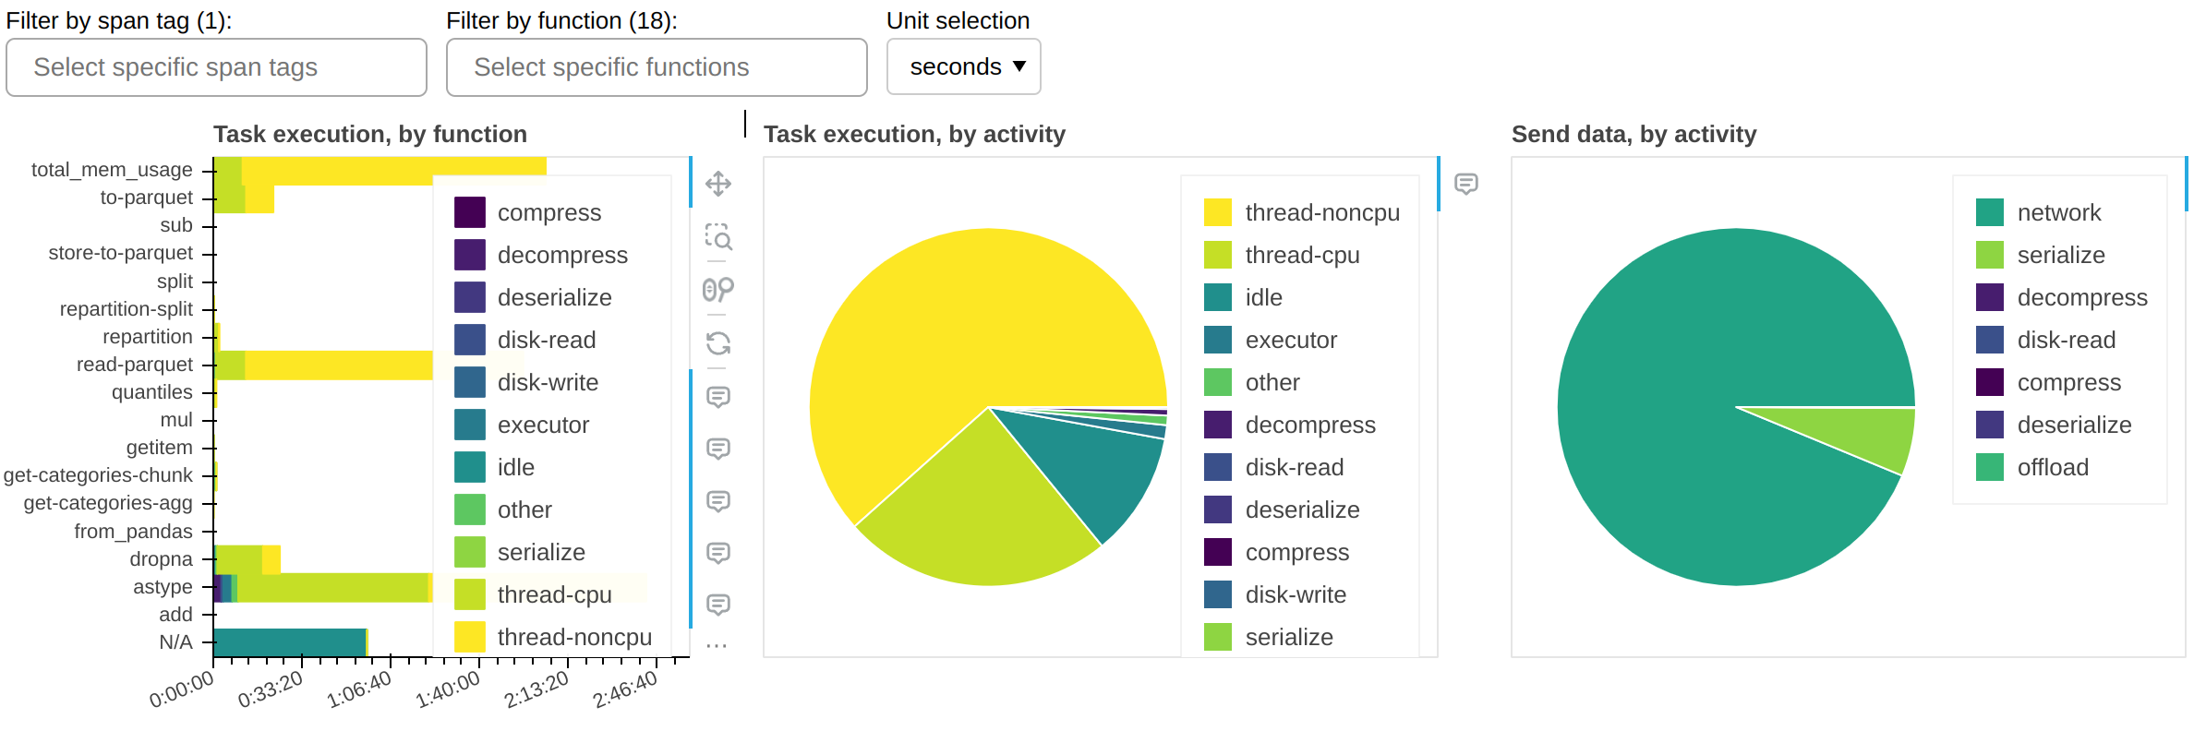Open the seconds unit selection dropdown
Screen dimensions: 2194x731
pos(964,66)
